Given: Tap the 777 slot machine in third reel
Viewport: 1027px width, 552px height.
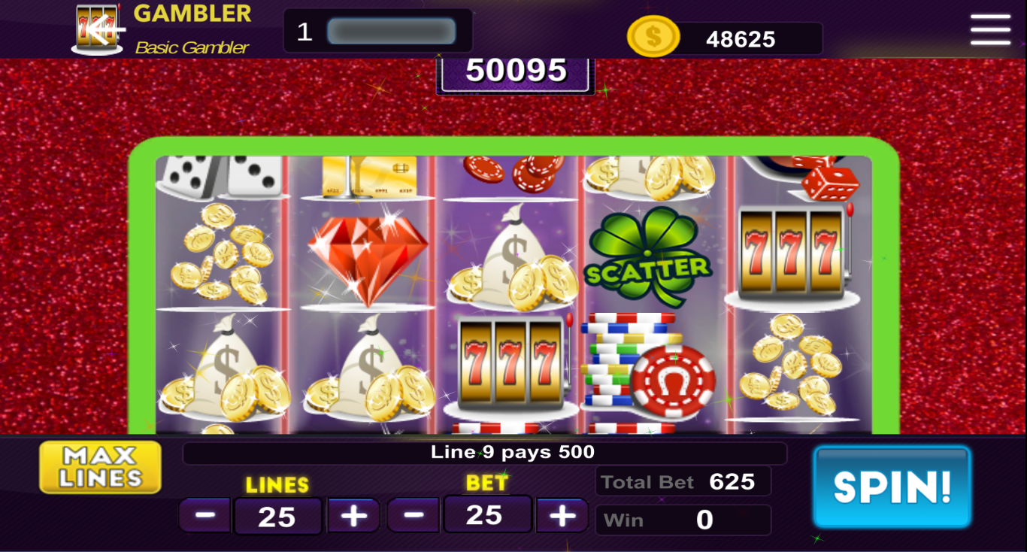Looking at the screenshot, I should (x=511, y=365).
